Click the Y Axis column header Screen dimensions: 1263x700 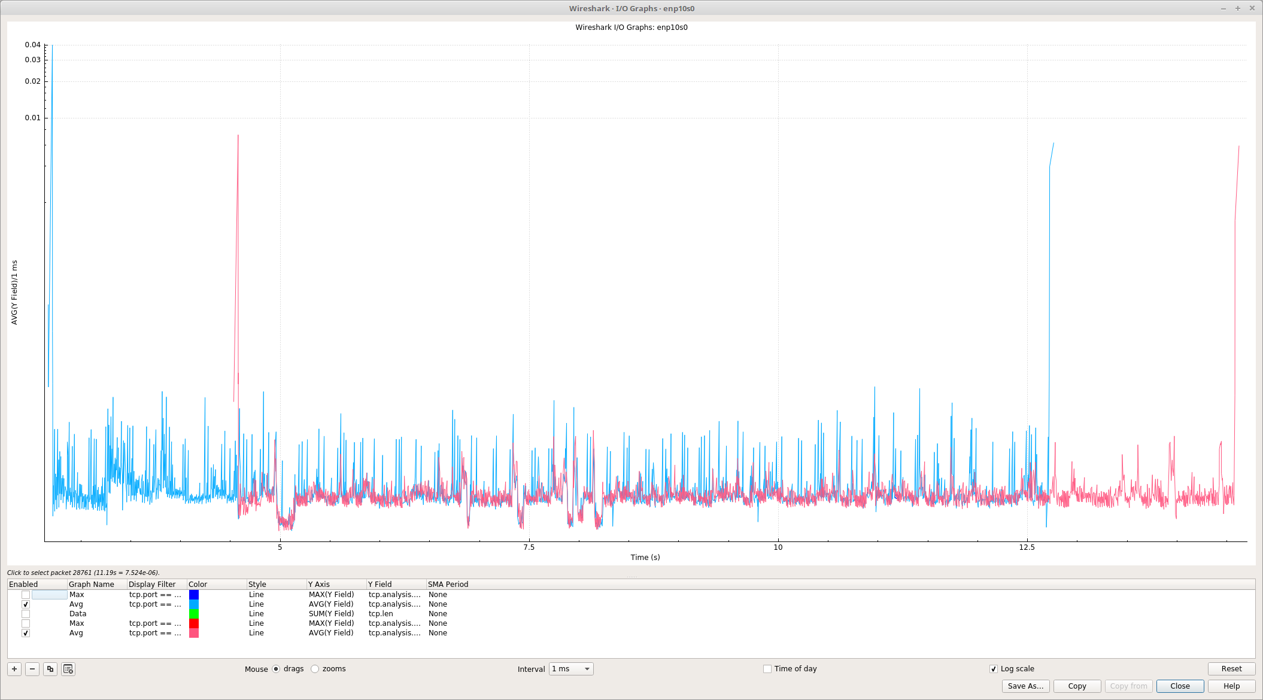point(336,585)
